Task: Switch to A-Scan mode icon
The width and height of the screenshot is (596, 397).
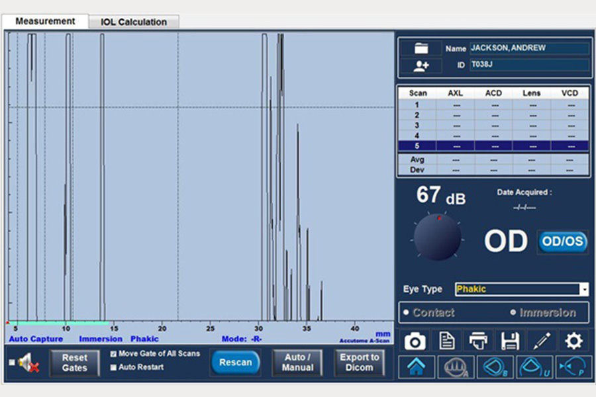Action: (x=456, y=367)
